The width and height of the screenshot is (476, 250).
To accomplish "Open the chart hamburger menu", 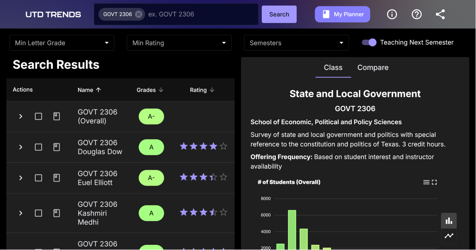I will 426,182.
